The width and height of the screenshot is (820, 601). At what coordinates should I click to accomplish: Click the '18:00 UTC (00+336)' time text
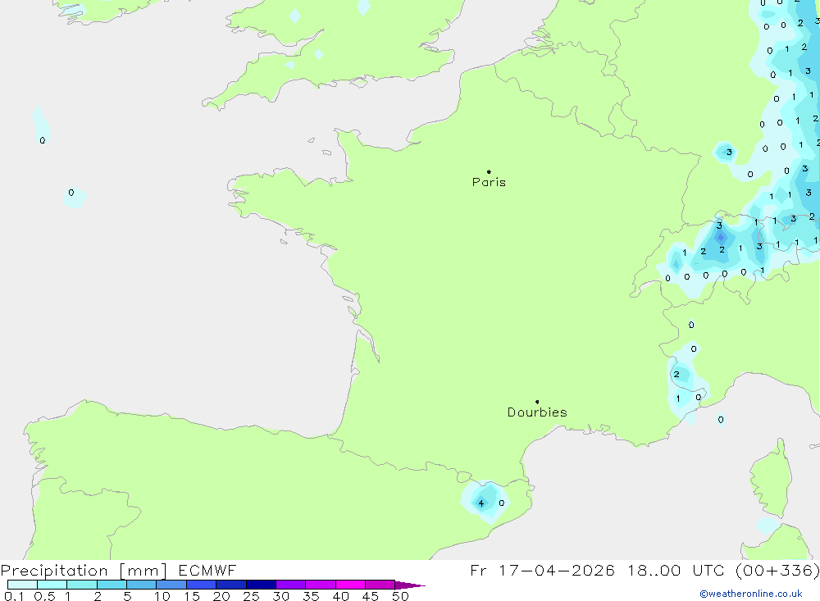724,570
